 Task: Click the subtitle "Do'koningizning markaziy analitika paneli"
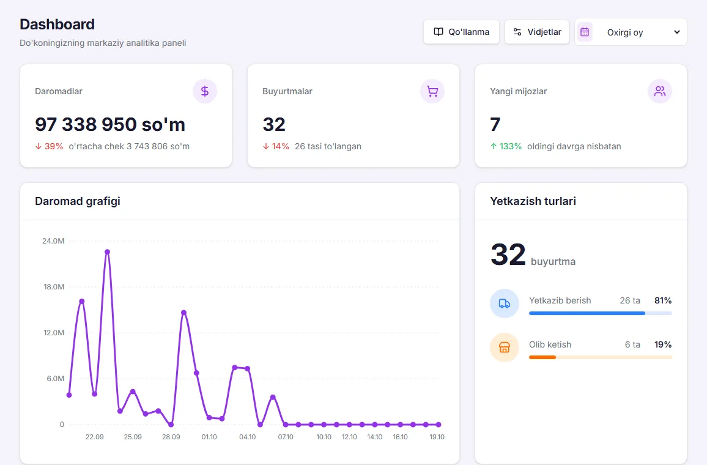tap(103, 43)
